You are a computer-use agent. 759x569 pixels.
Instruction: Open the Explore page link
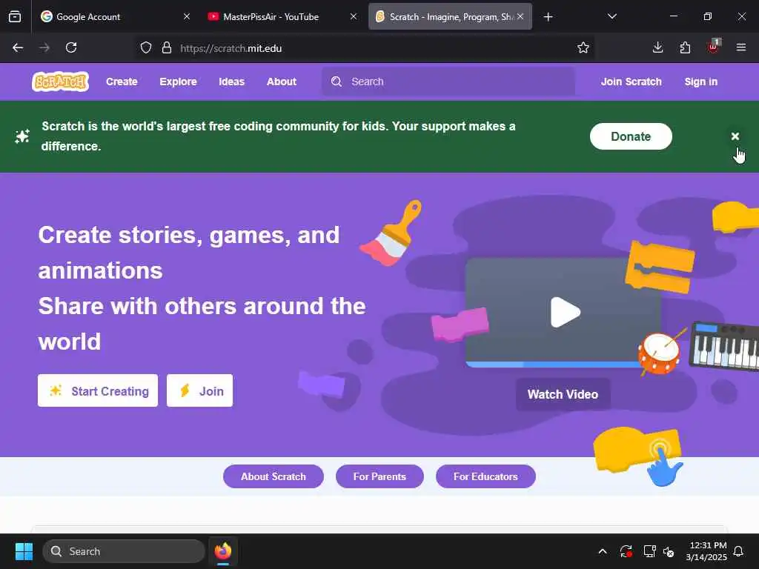click(x=178, y=81)
